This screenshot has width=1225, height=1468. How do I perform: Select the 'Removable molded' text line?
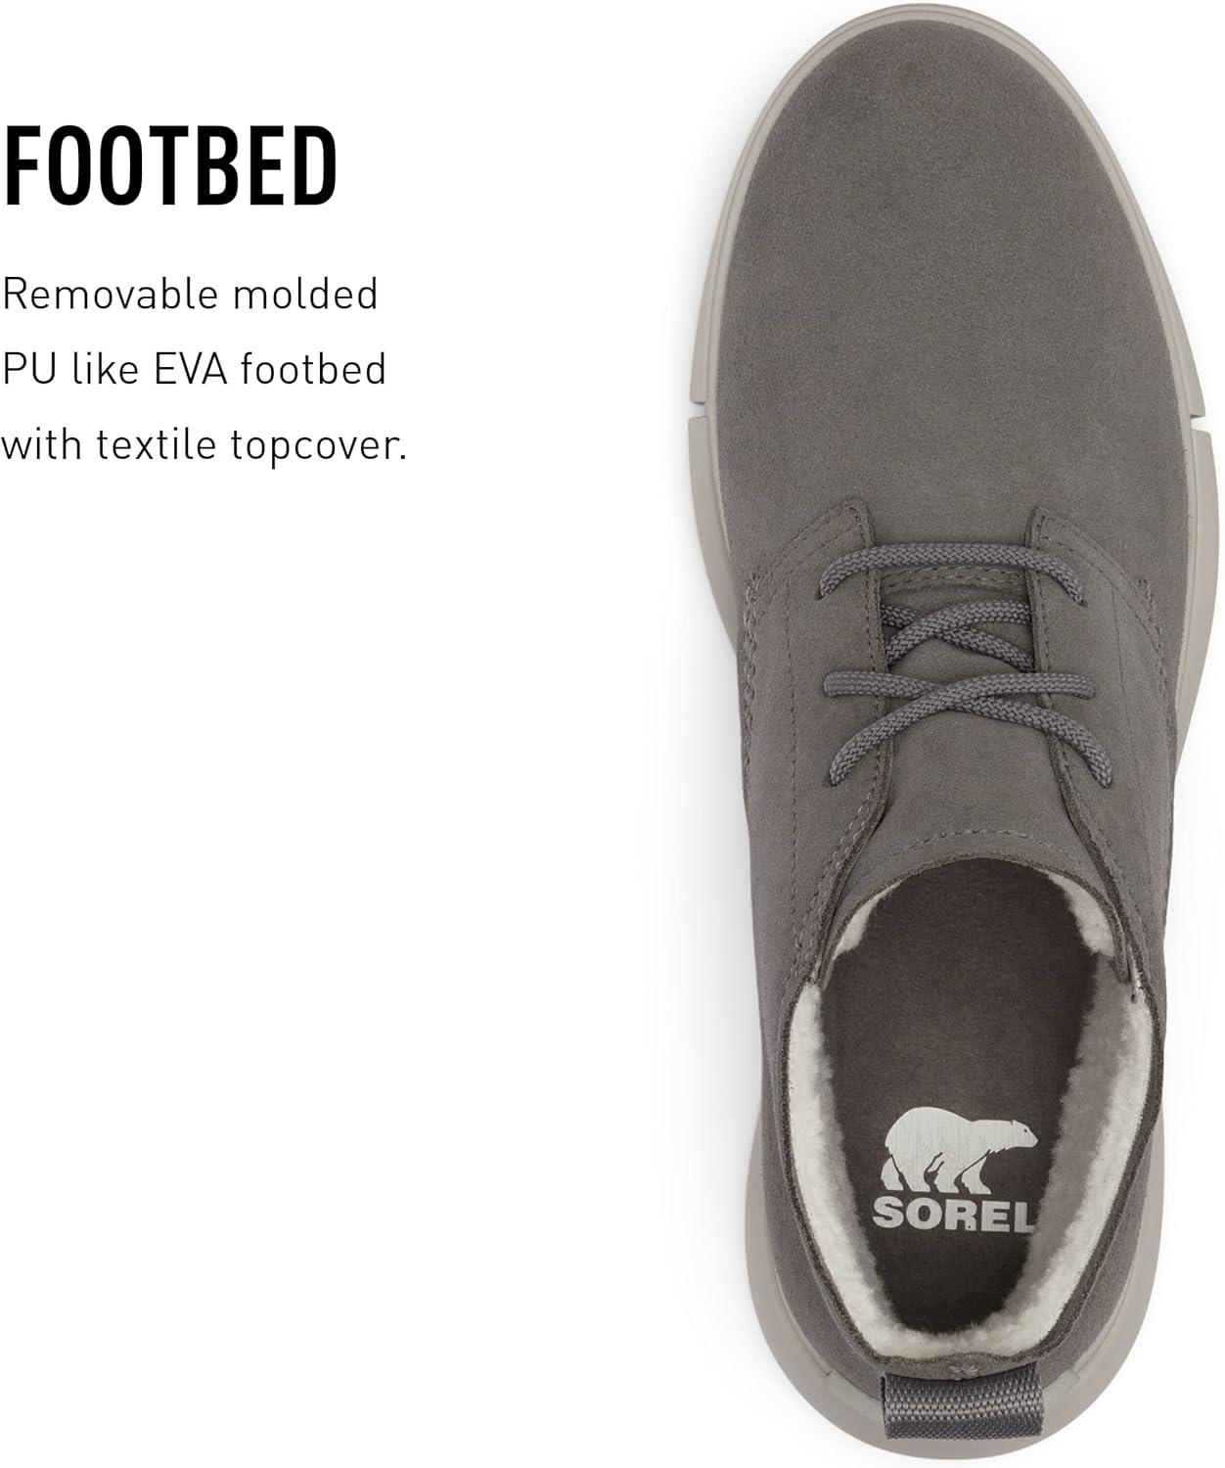[x=190, y=295]
